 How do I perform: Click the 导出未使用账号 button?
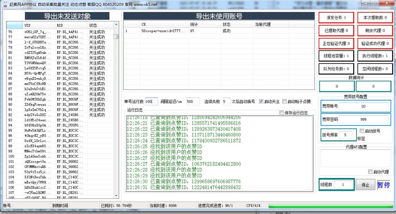(x=219, y=16)
